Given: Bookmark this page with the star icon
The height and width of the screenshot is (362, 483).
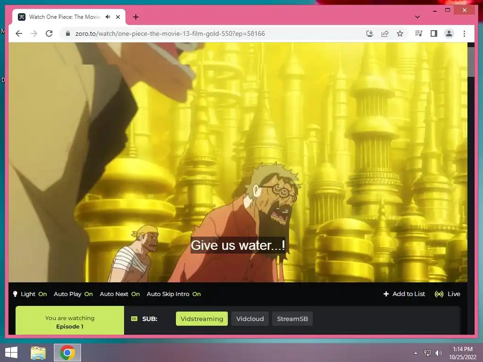Looking at the screenshot, I should coord(400,33).
